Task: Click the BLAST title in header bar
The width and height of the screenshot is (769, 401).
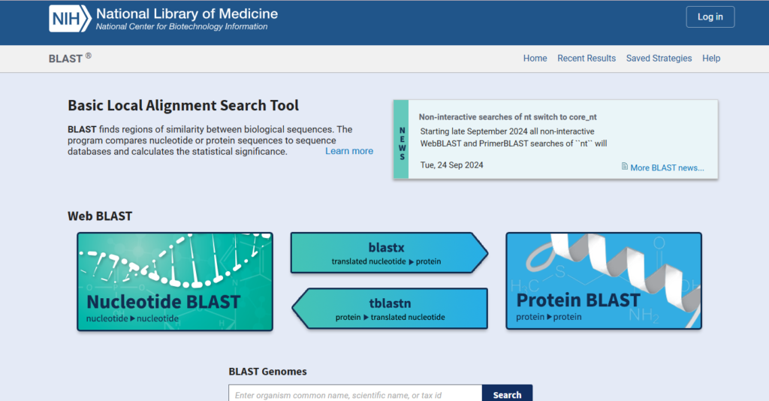Action: (65, 59)
